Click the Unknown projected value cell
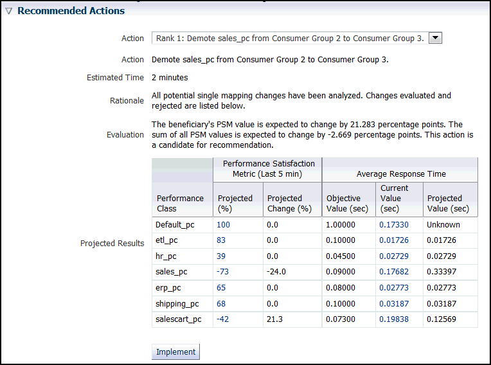Viewport: 491px width, 365px height. [x=451, y=225]
